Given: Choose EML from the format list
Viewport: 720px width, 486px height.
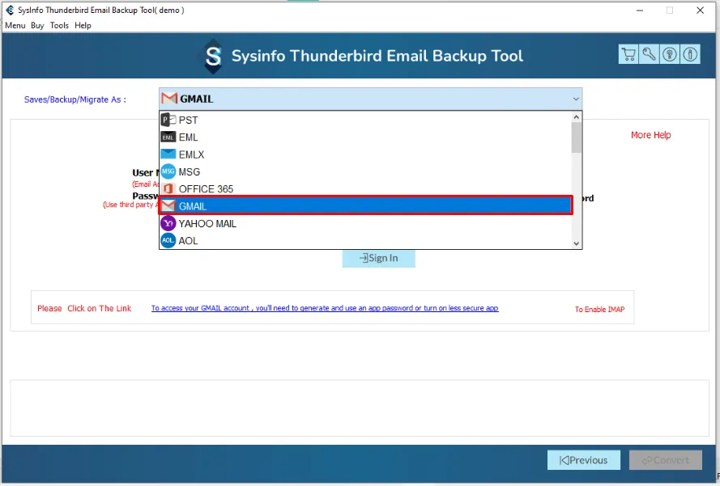Looking at the screenshot, I should point(365,137).
